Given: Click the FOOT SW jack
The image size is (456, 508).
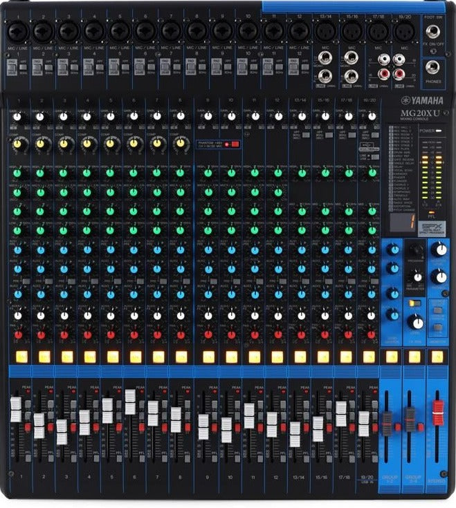Looking at the screenshot, I should tap(433, 31).
